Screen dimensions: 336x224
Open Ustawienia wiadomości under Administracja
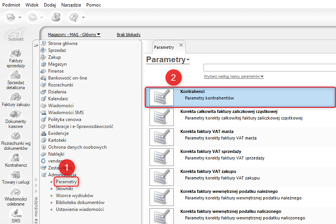[x=80, y=209]
